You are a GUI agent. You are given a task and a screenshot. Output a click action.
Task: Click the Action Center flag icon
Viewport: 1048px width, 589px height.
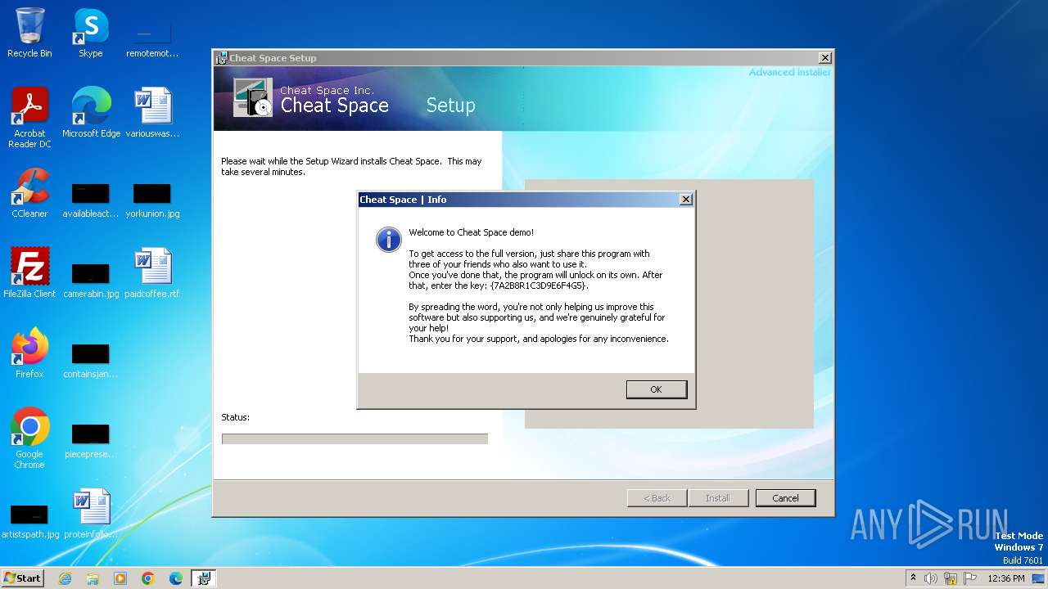(x=969, y=578)
